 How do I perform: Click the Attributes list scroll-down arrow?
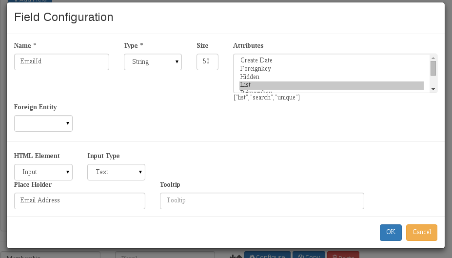[433, 89]
